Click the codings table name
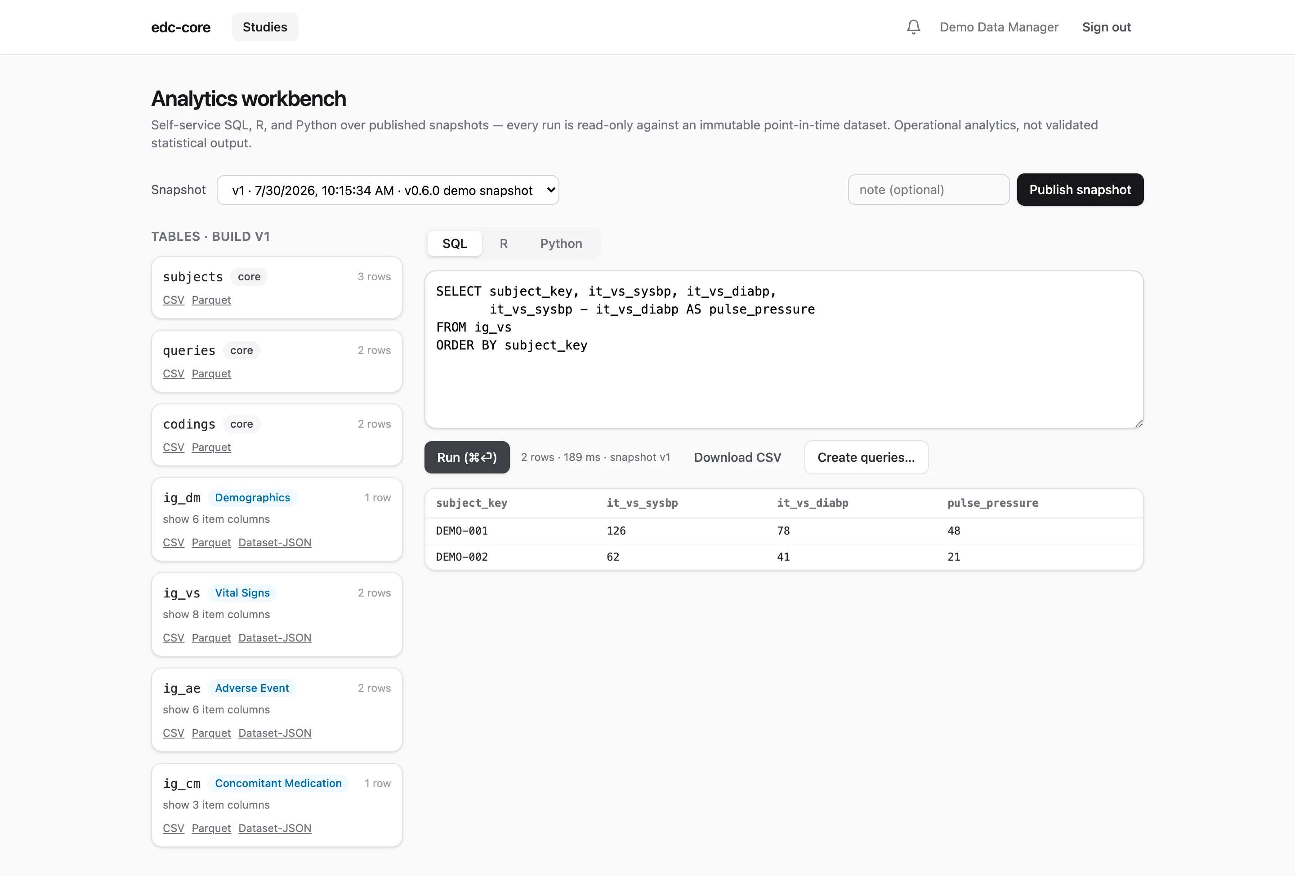 189,424
